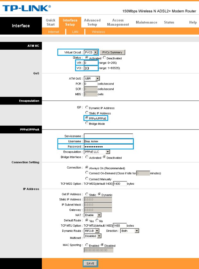The height and width of the screenshot is (269, 199).
Task: Click the PVCs Summary button
Action: click(x=112, y=52)
